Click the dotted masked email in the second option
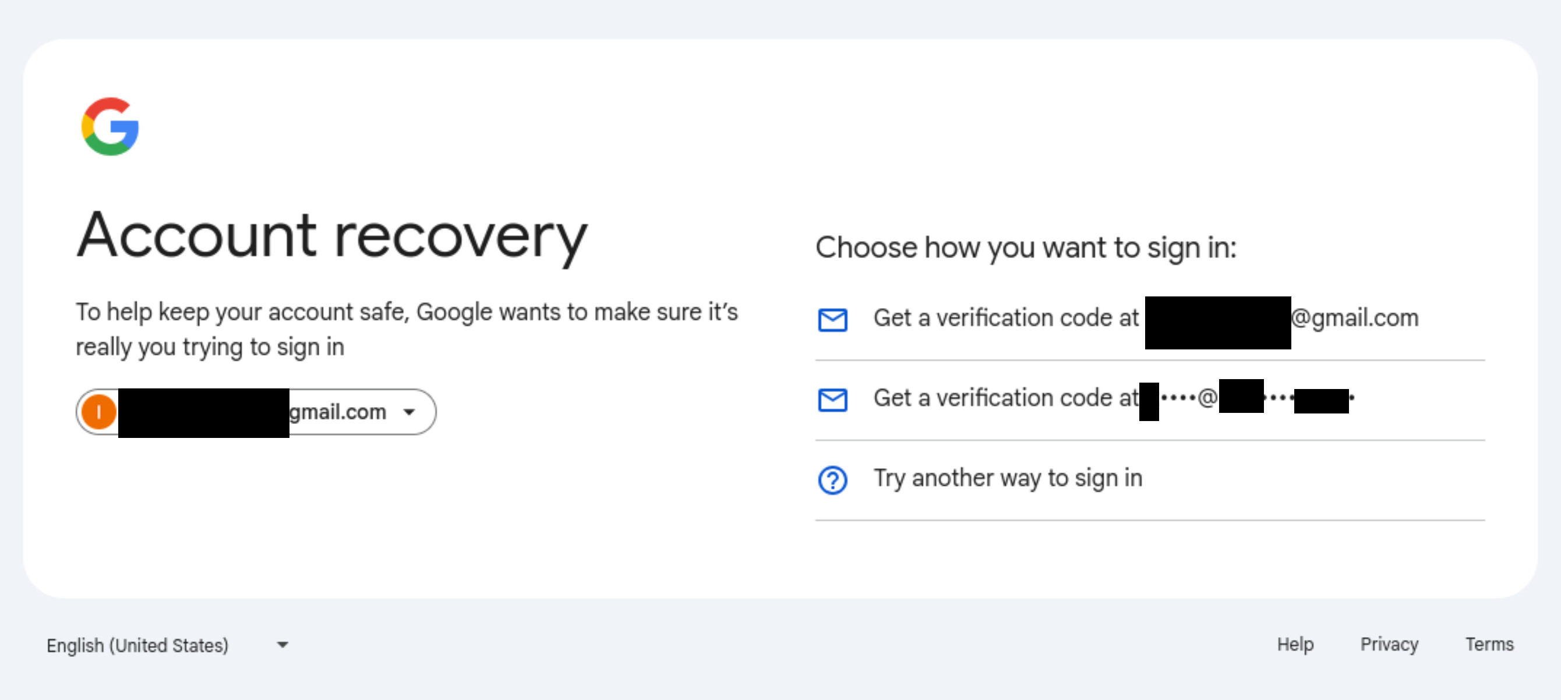 point(1179,398)
